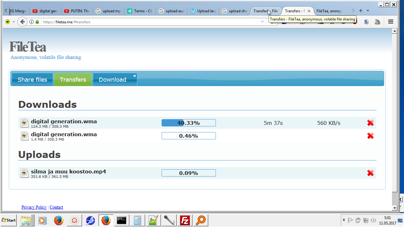Click file icon of silma ja muu koostoo.mp4

(x=25, y=173)
